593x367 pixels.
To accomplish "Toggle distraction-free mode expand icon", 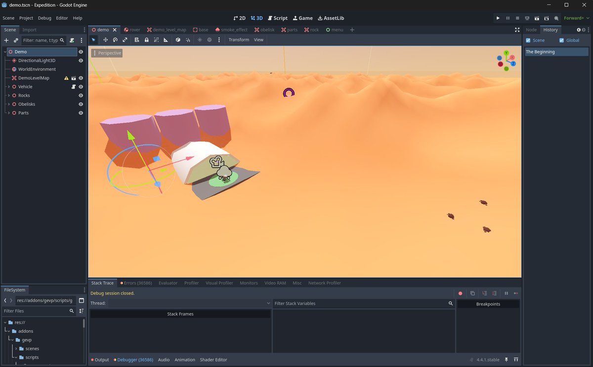I will tap(517, 30).
